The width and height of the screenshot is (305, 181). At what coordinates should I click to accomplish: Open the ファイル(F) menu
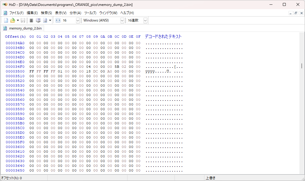coord(17,13)
